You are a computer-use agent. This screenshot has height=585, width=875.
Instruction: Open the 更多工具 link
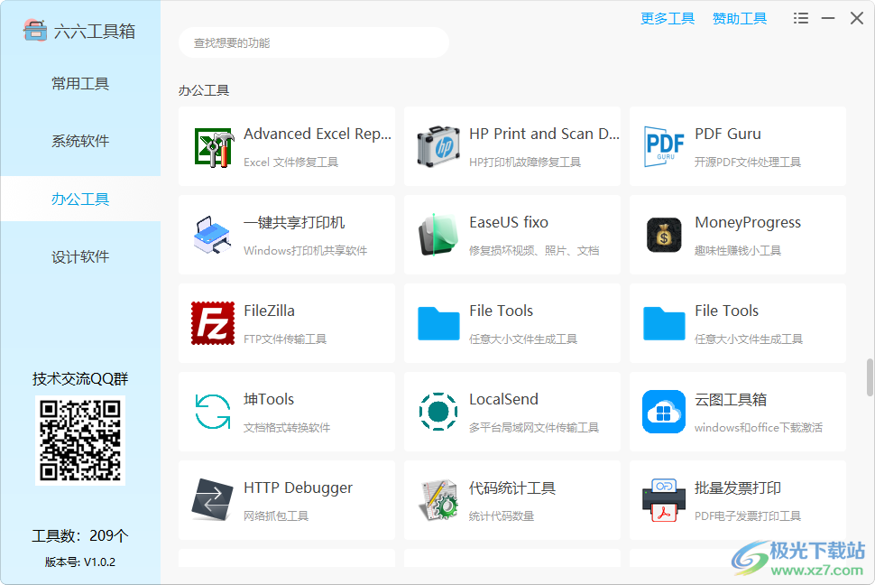click(x=668, y=18)
